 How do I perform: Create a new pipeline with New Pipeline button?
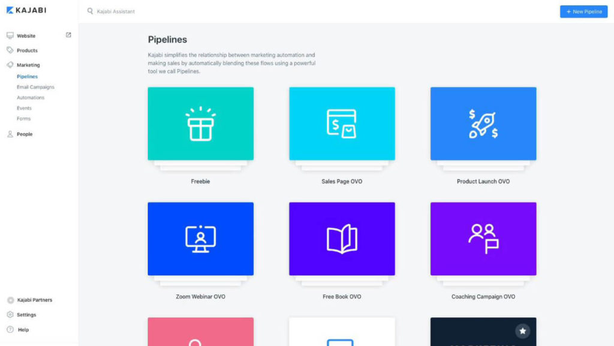tap(583, 11)
